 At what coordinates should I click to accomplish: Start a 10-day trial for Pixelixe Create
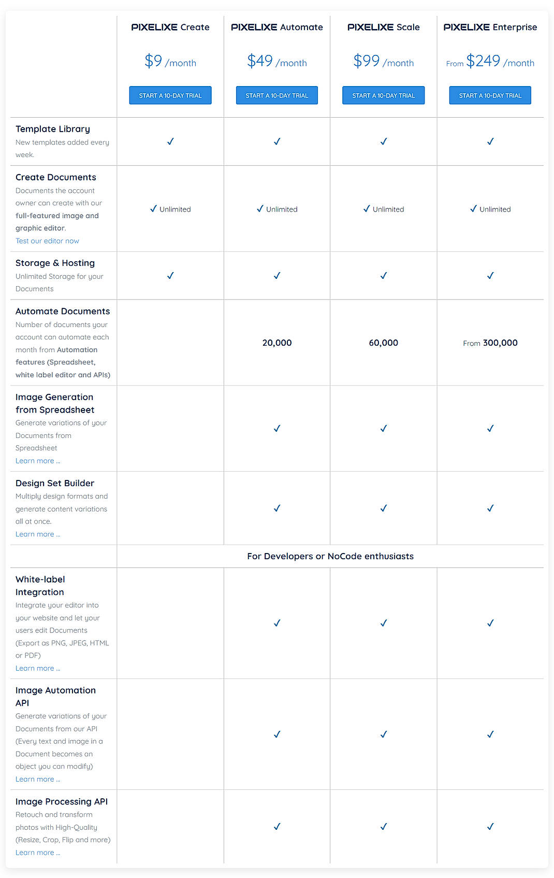[170, 95]
